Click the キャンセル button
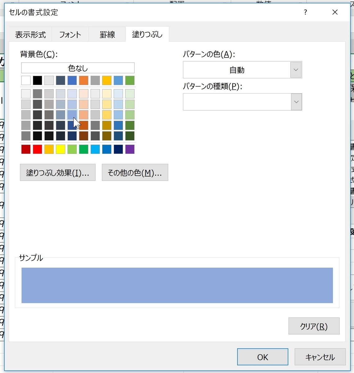The image size is (354, 373). [x=320, y=357]
